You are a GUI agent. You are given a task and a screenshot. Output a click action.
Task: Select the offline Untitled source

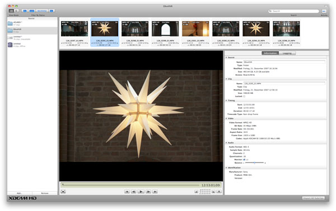[32, 45]
